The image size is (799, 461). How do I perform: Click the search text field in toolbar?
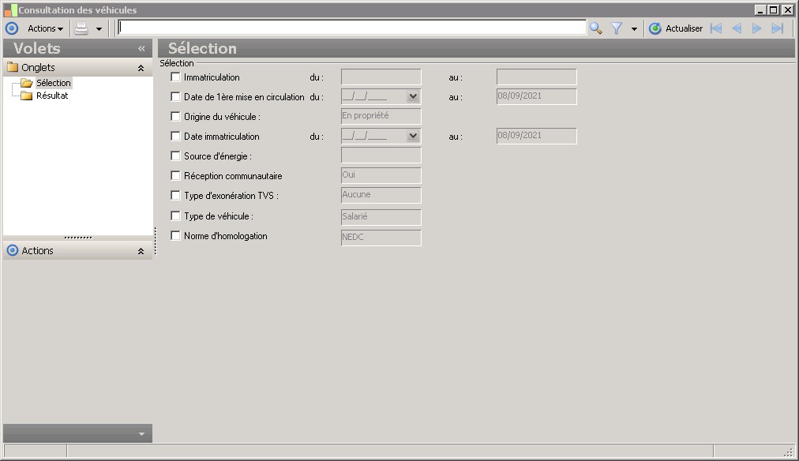coord(351,28)
